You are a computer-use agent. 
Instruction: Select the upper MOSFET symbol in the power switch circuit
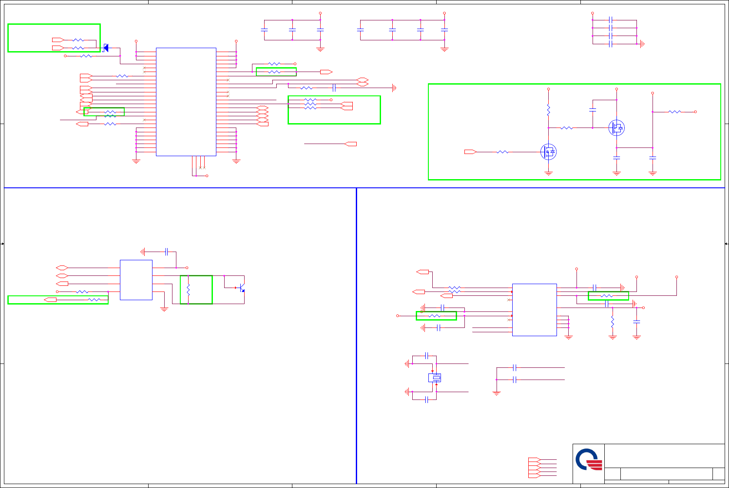tap(616, 128)
